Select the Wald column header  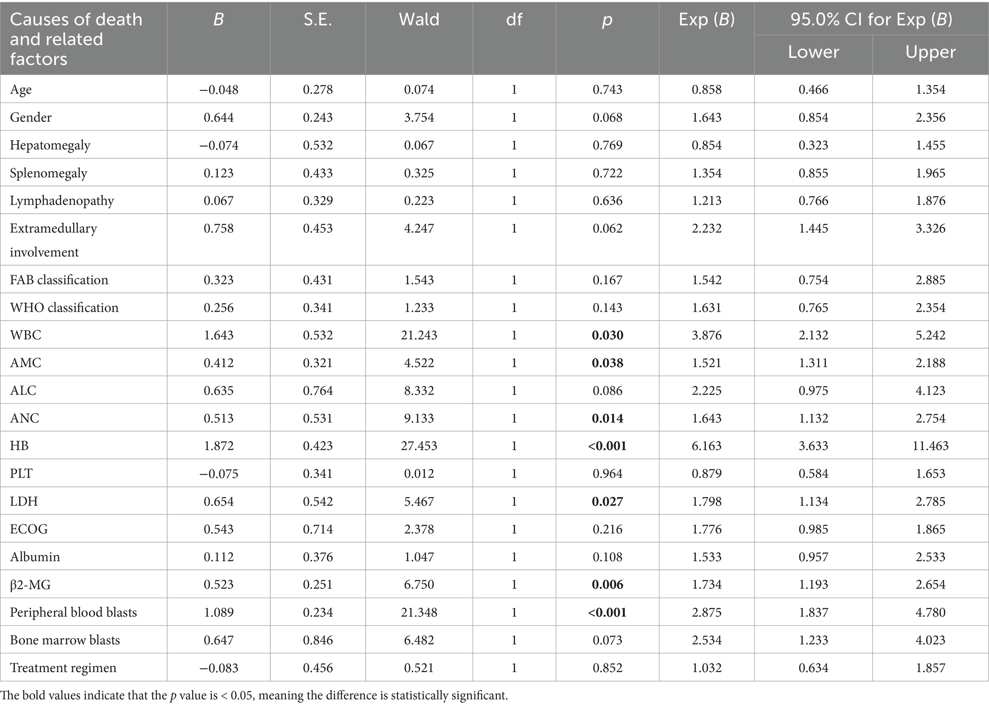(419, 20)
